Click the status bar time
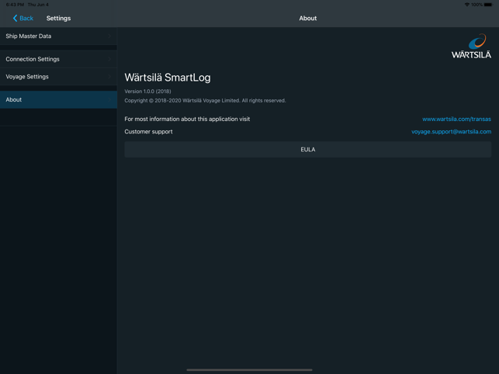 15,5
